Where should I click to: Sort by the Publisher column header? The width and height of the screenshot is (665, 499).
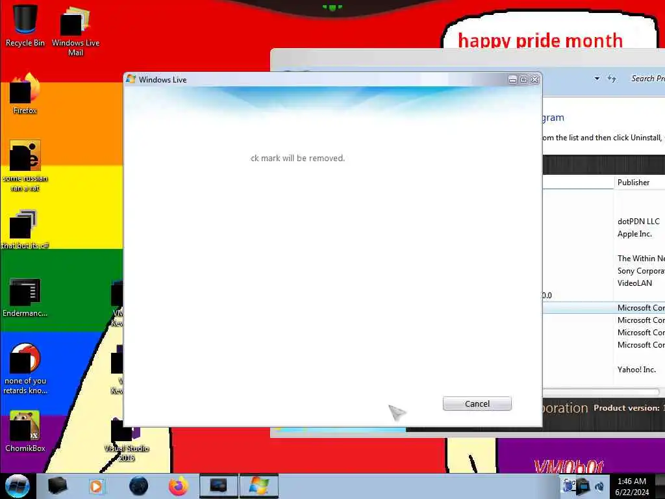point(639,183)
